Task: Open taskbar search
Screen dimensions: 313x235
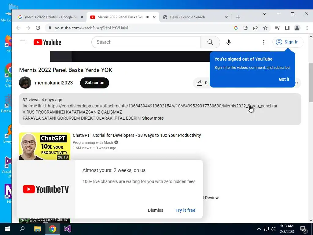Action: (x=22, y=229)
